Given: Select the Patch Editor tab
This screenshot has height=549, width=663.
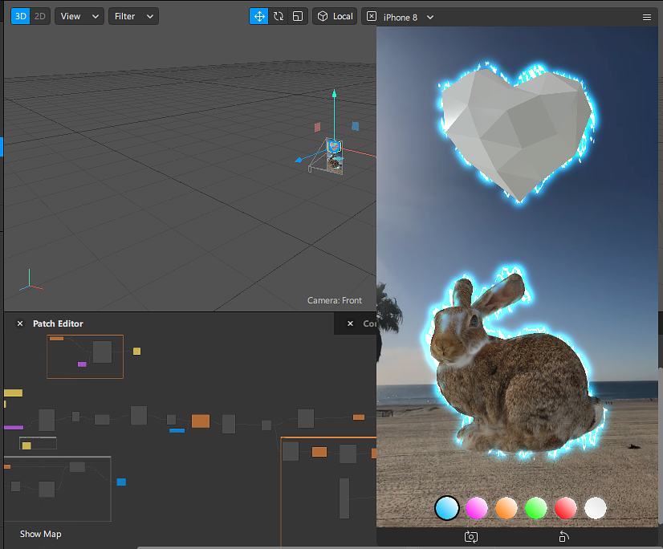Looking at the screenshot, I should pos(57,323).
